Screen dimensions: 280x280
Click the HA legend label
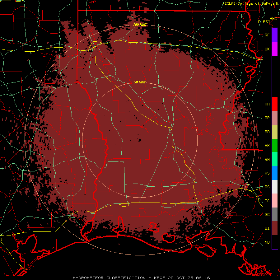pos(267,104)
